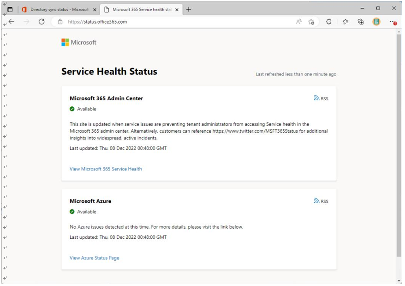Image resolution: width=405 pixels, height=286 pixels.
Task: Open the browser profile avatar
Action: 376,22
